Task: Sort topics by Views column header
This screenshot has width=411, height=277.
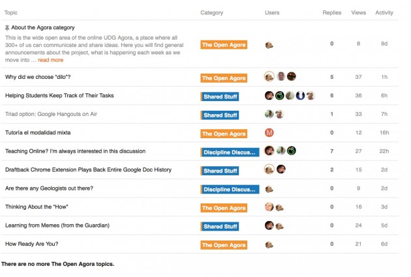Action: point(358,12)
